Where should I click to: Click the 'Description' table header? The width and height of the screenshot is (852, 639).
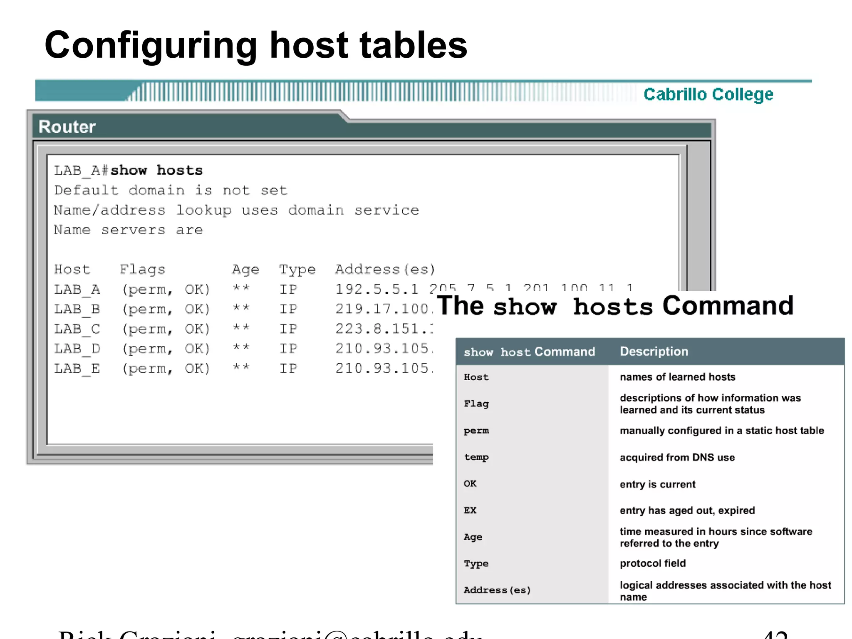pos(654,352)
